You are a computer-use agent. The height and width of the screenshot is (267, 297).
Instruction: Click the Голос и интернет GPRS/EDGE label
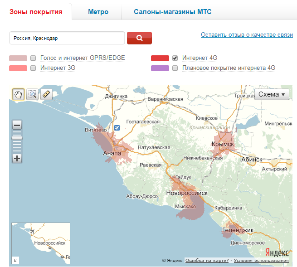(x=83, y=58)
